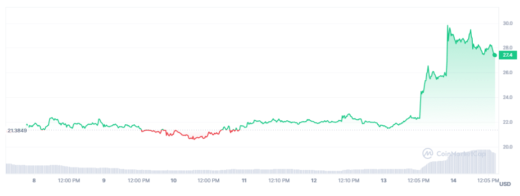Select date 12 on the time axis
The image size is (520, 196).
(x=314, y=180)
